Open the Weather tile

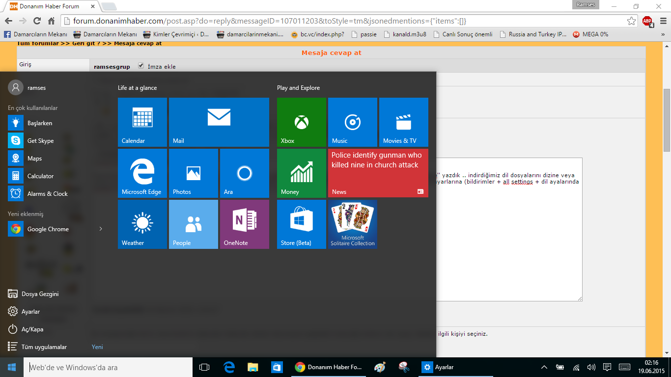[142, 224]
